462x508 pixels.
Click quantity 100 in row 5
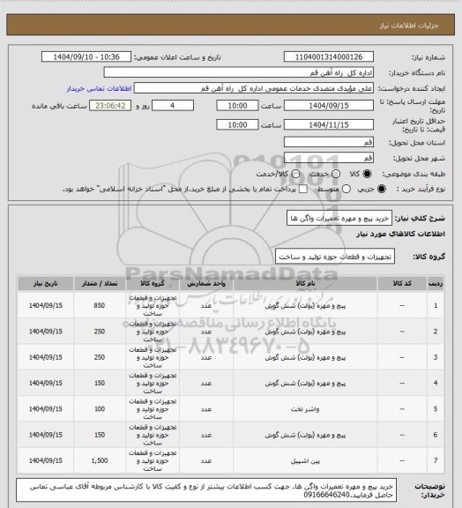[100, 409]
